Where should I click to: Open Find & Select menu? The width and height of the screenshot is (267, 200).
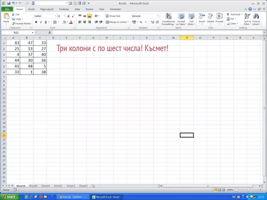tap(256, 19)
